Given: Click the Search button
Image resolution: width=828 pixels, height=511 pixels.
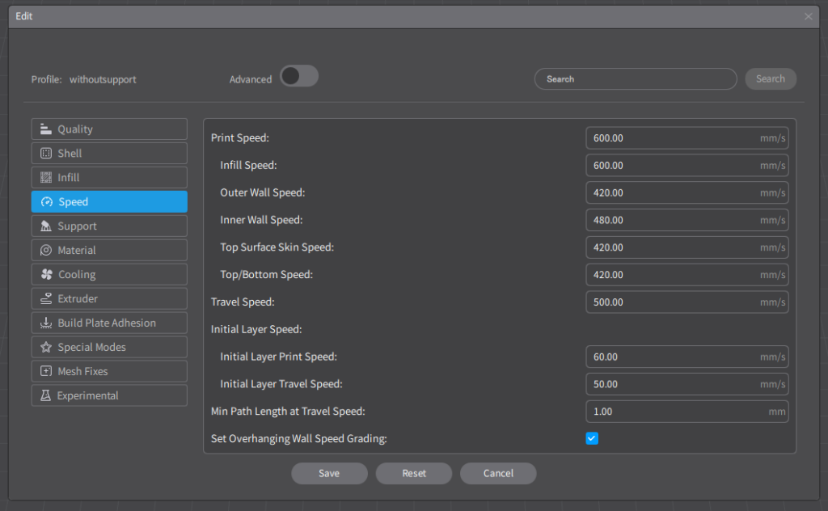Looking at the screenshot, I should (770, 79).
